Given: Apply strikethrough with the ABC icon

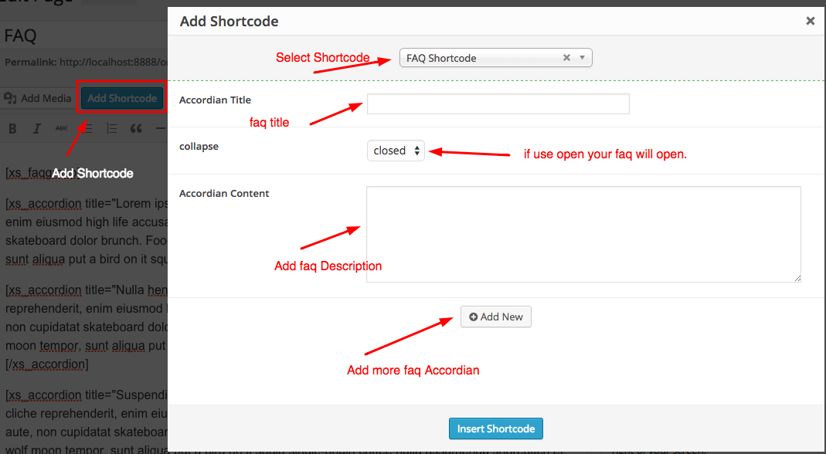Looking at the screenshot, I should tap(62, 128).
